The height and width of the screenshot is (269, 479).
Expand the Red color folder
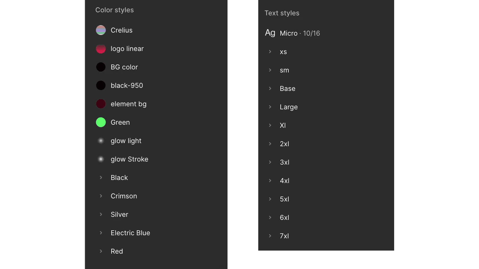point(101,251)
